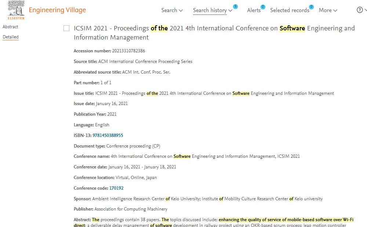Click Document type Conference proceeding (CP)
The width and height of the screenshot is (367, 227).
click(x=133, y=146)
